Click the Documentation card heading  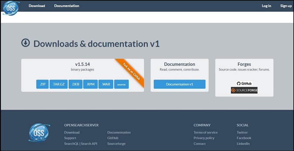180,64
